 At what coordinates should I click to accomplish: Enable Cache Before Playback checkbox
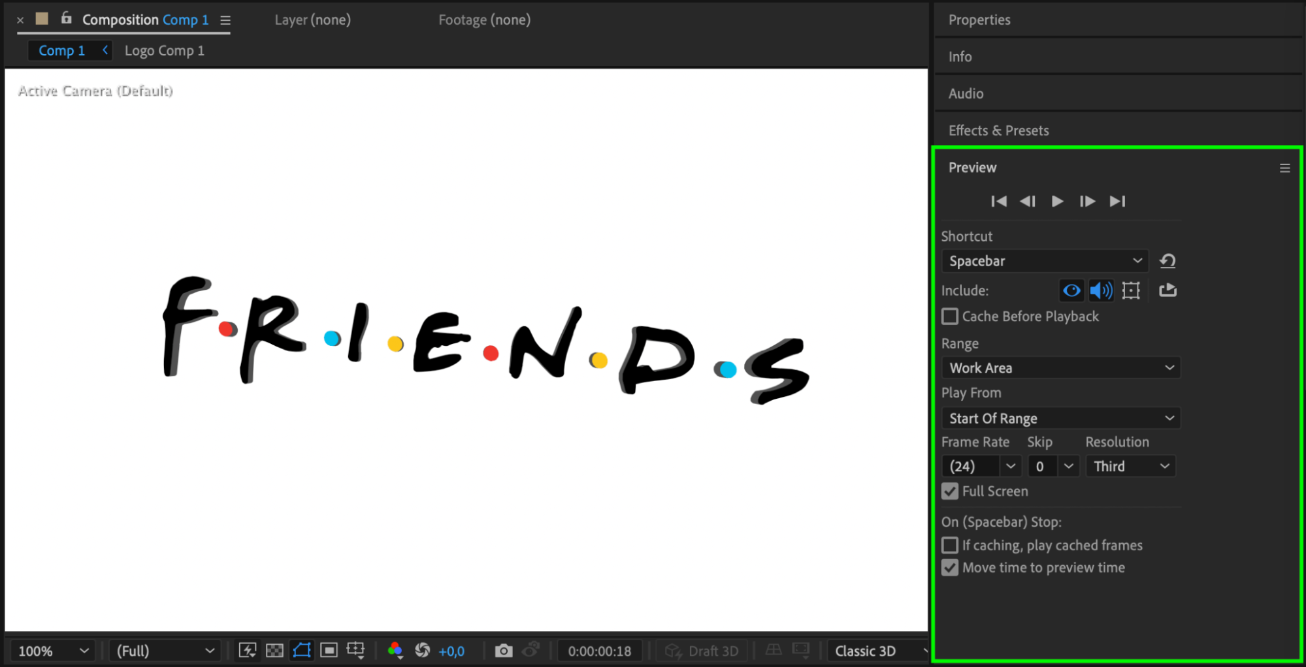click(950, 317)
